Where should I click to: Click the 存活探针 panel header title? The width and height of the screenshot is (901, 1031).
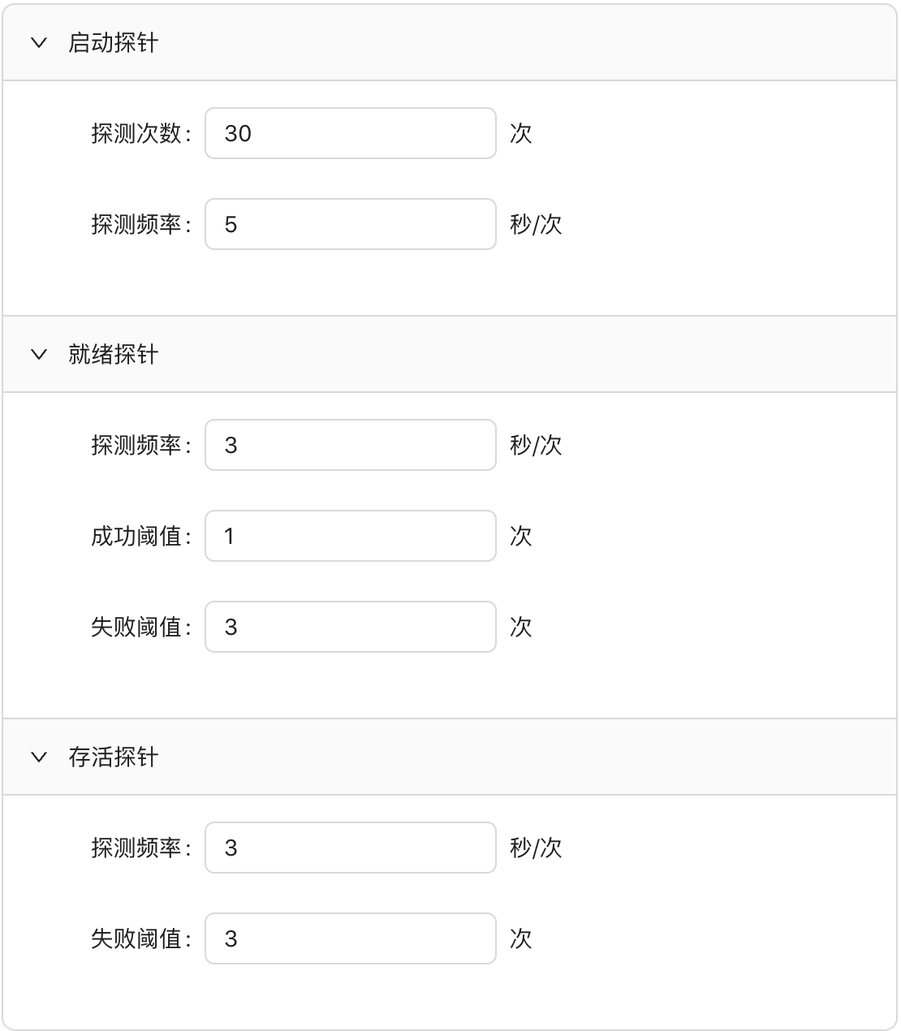coord(113,757)
